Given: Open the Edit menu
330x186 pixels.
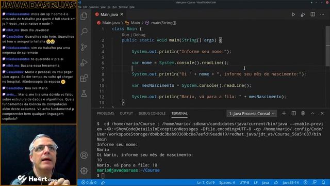Looking at the screenshot, I should [85, 7].
